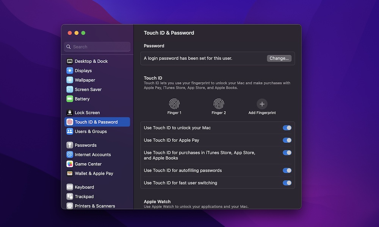The width and height of the screenshot is (379, 227).
Task: Click the yellow minimize window button
Action: pyautogui.click(x=77, y=33)
